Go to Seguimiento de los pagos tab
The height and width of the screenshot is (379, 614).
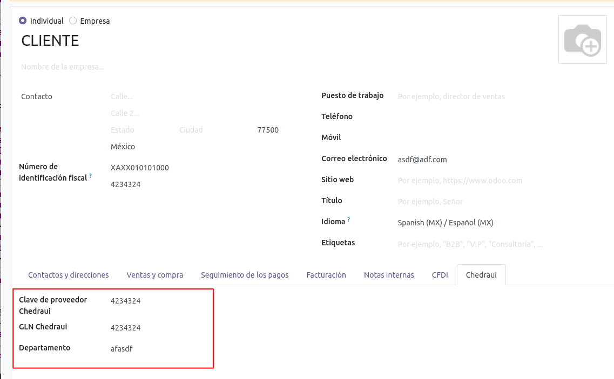245,275
